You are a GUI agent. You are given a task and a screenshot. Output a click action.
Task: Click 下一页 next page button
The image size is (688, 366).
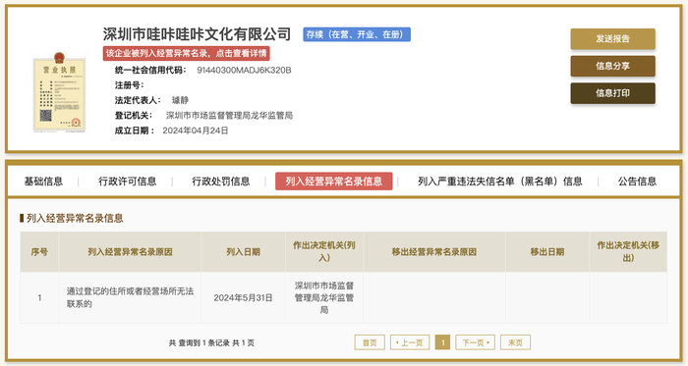[475, 342]
